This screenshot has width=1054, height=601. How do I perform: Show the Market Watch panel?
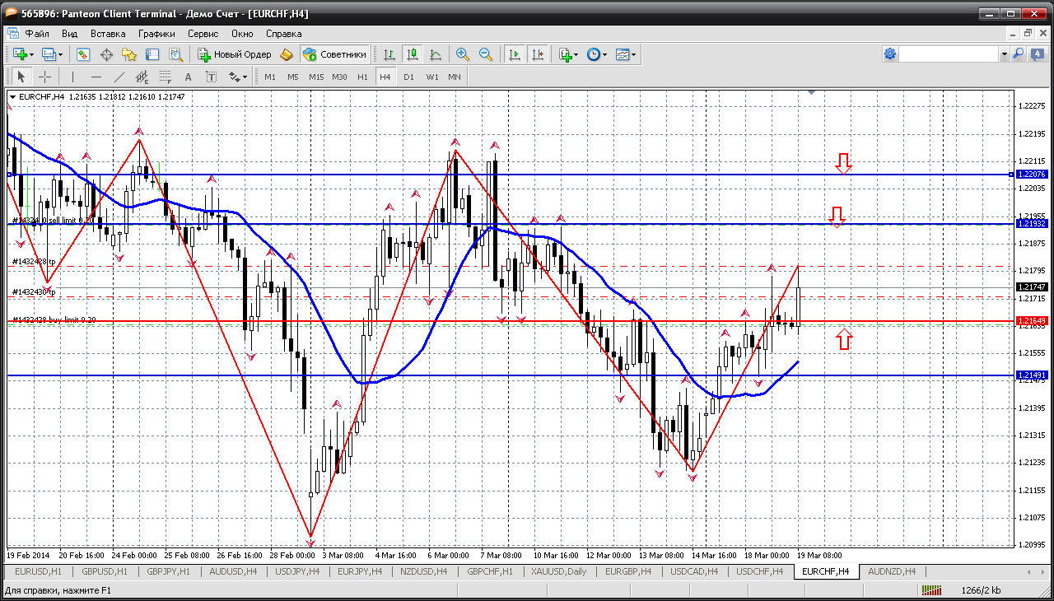pos(83,54)
